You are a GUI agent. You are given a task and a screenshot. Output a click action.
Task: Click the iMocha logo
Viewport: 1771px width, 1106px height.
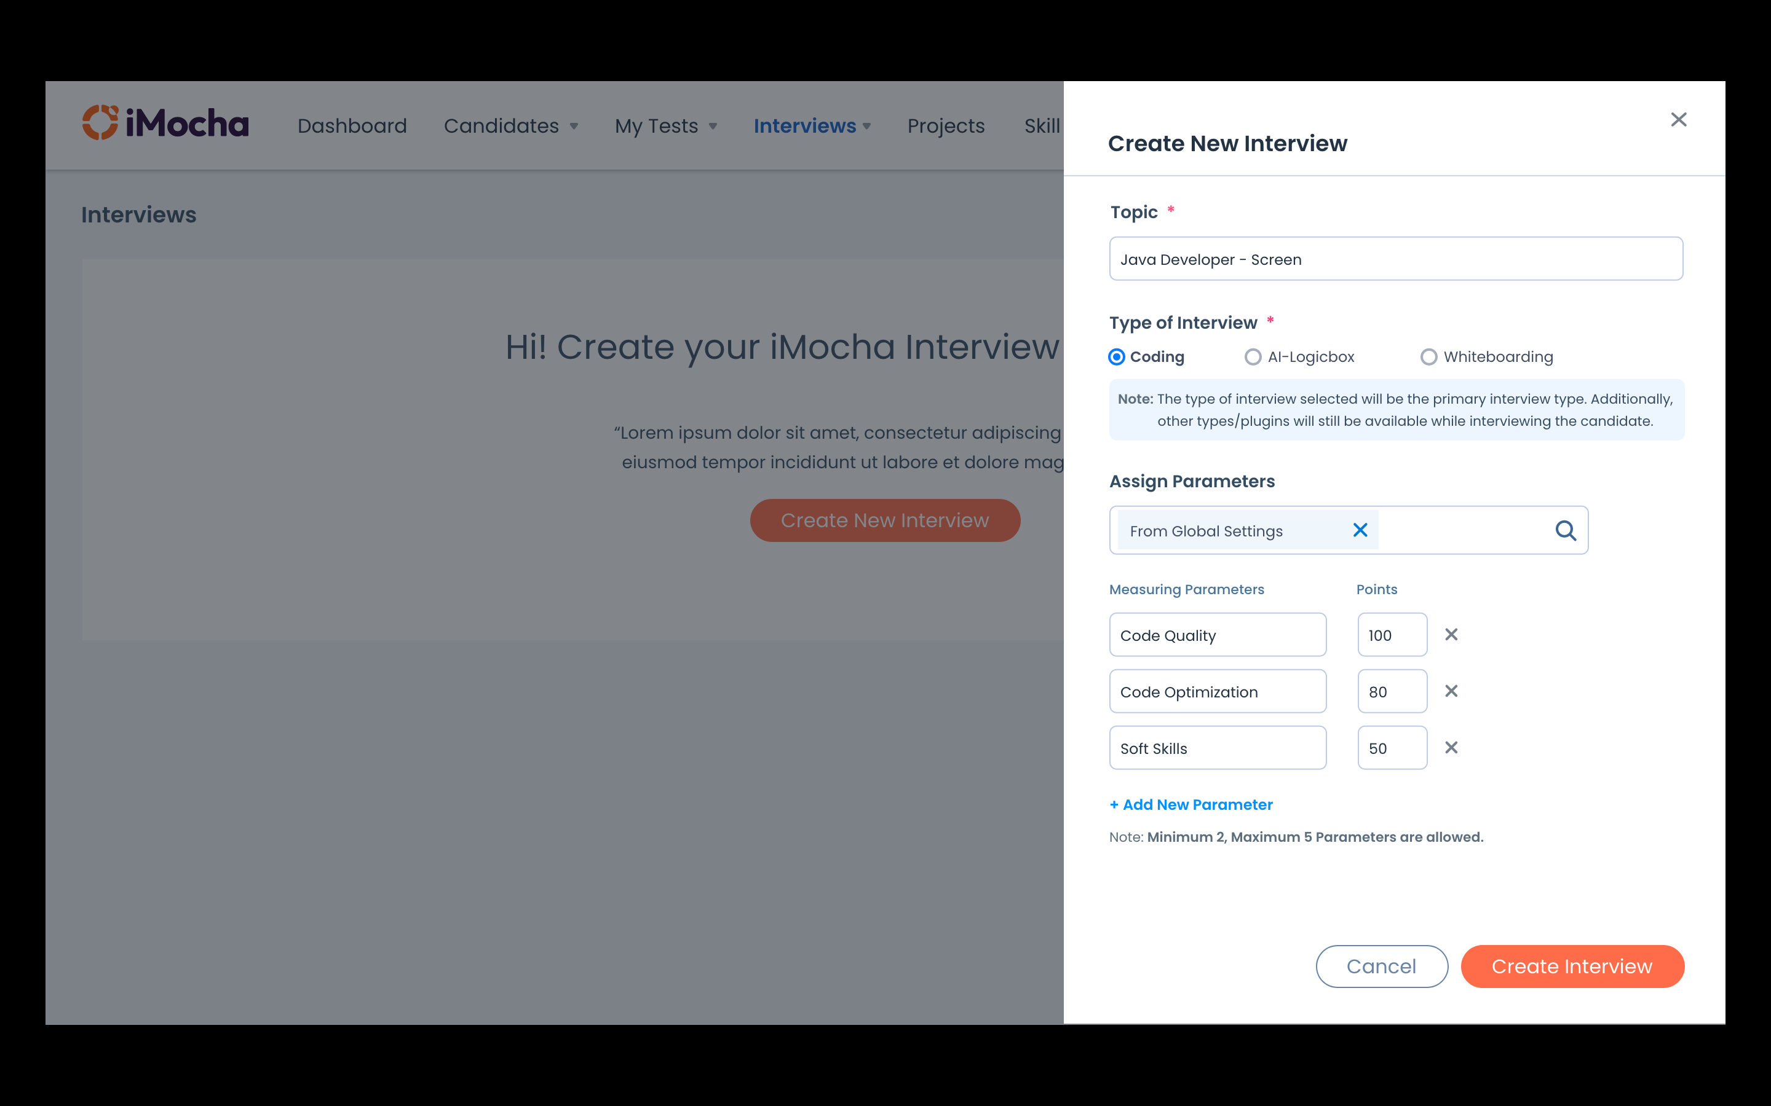tap(165, 123)
